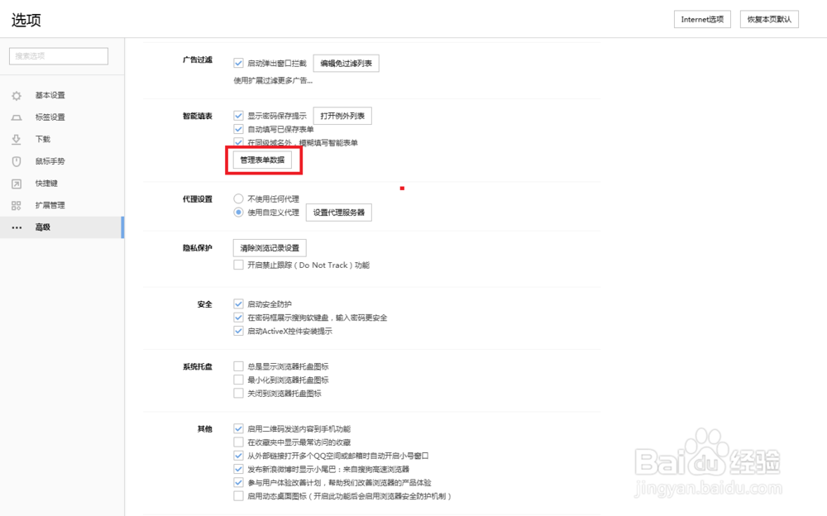
Task: Click the ellipsis icon beside 高级
Action: point(16,227)
